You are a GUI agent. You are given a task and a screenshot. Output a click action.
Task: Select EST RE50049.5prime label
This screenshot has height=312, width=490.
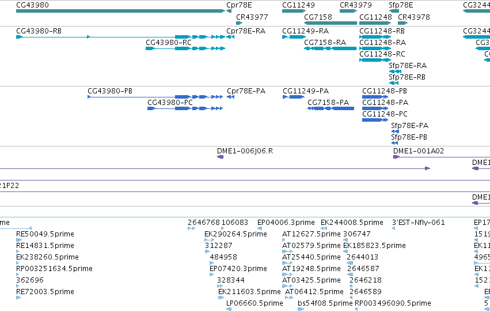click(45, 234)
